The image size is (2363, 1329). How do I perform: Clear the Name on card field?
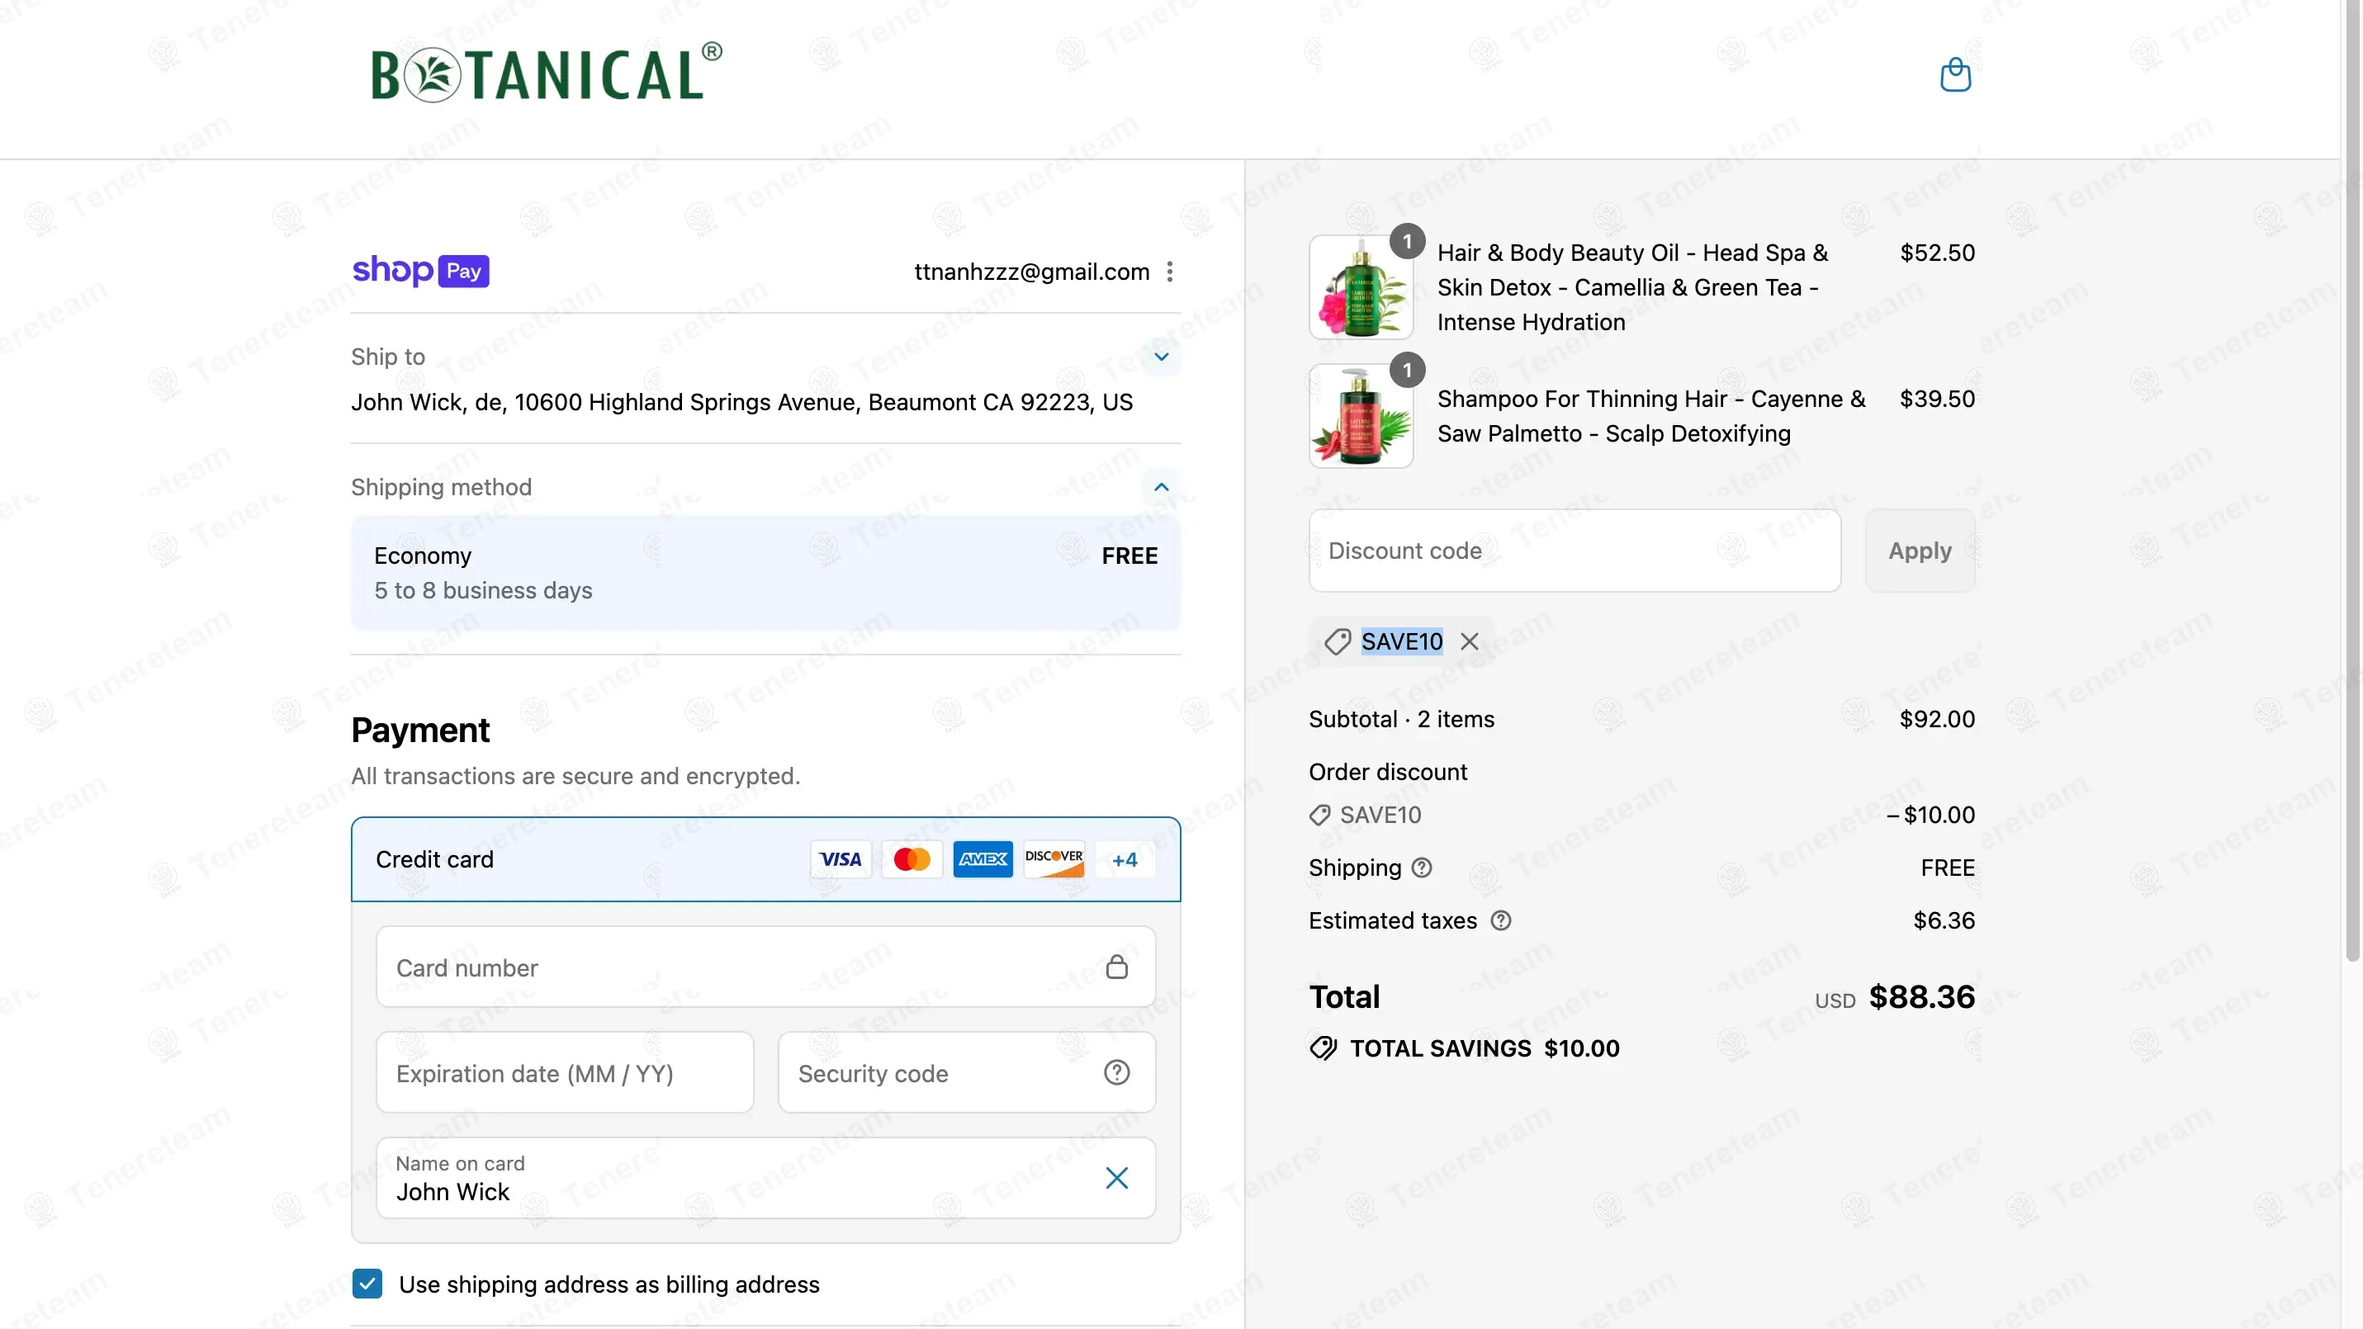tap(1116, 1178)
